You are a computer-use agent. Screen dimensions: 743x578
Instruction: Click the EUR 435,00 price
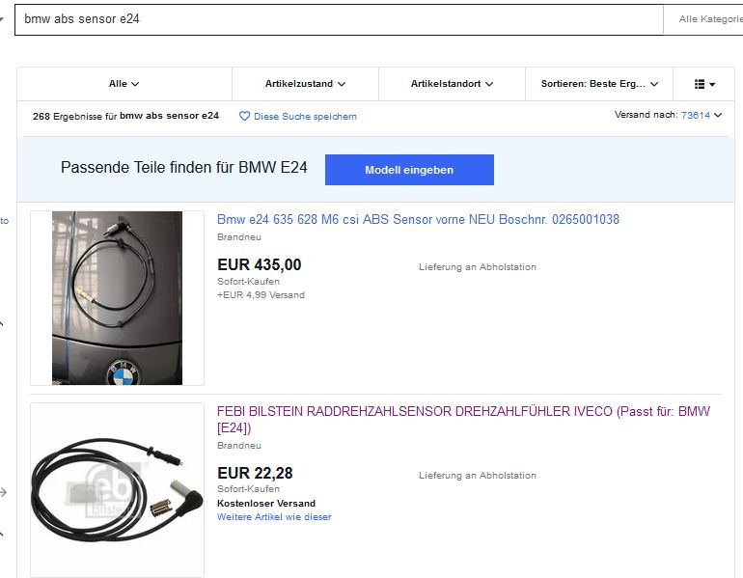259,264
